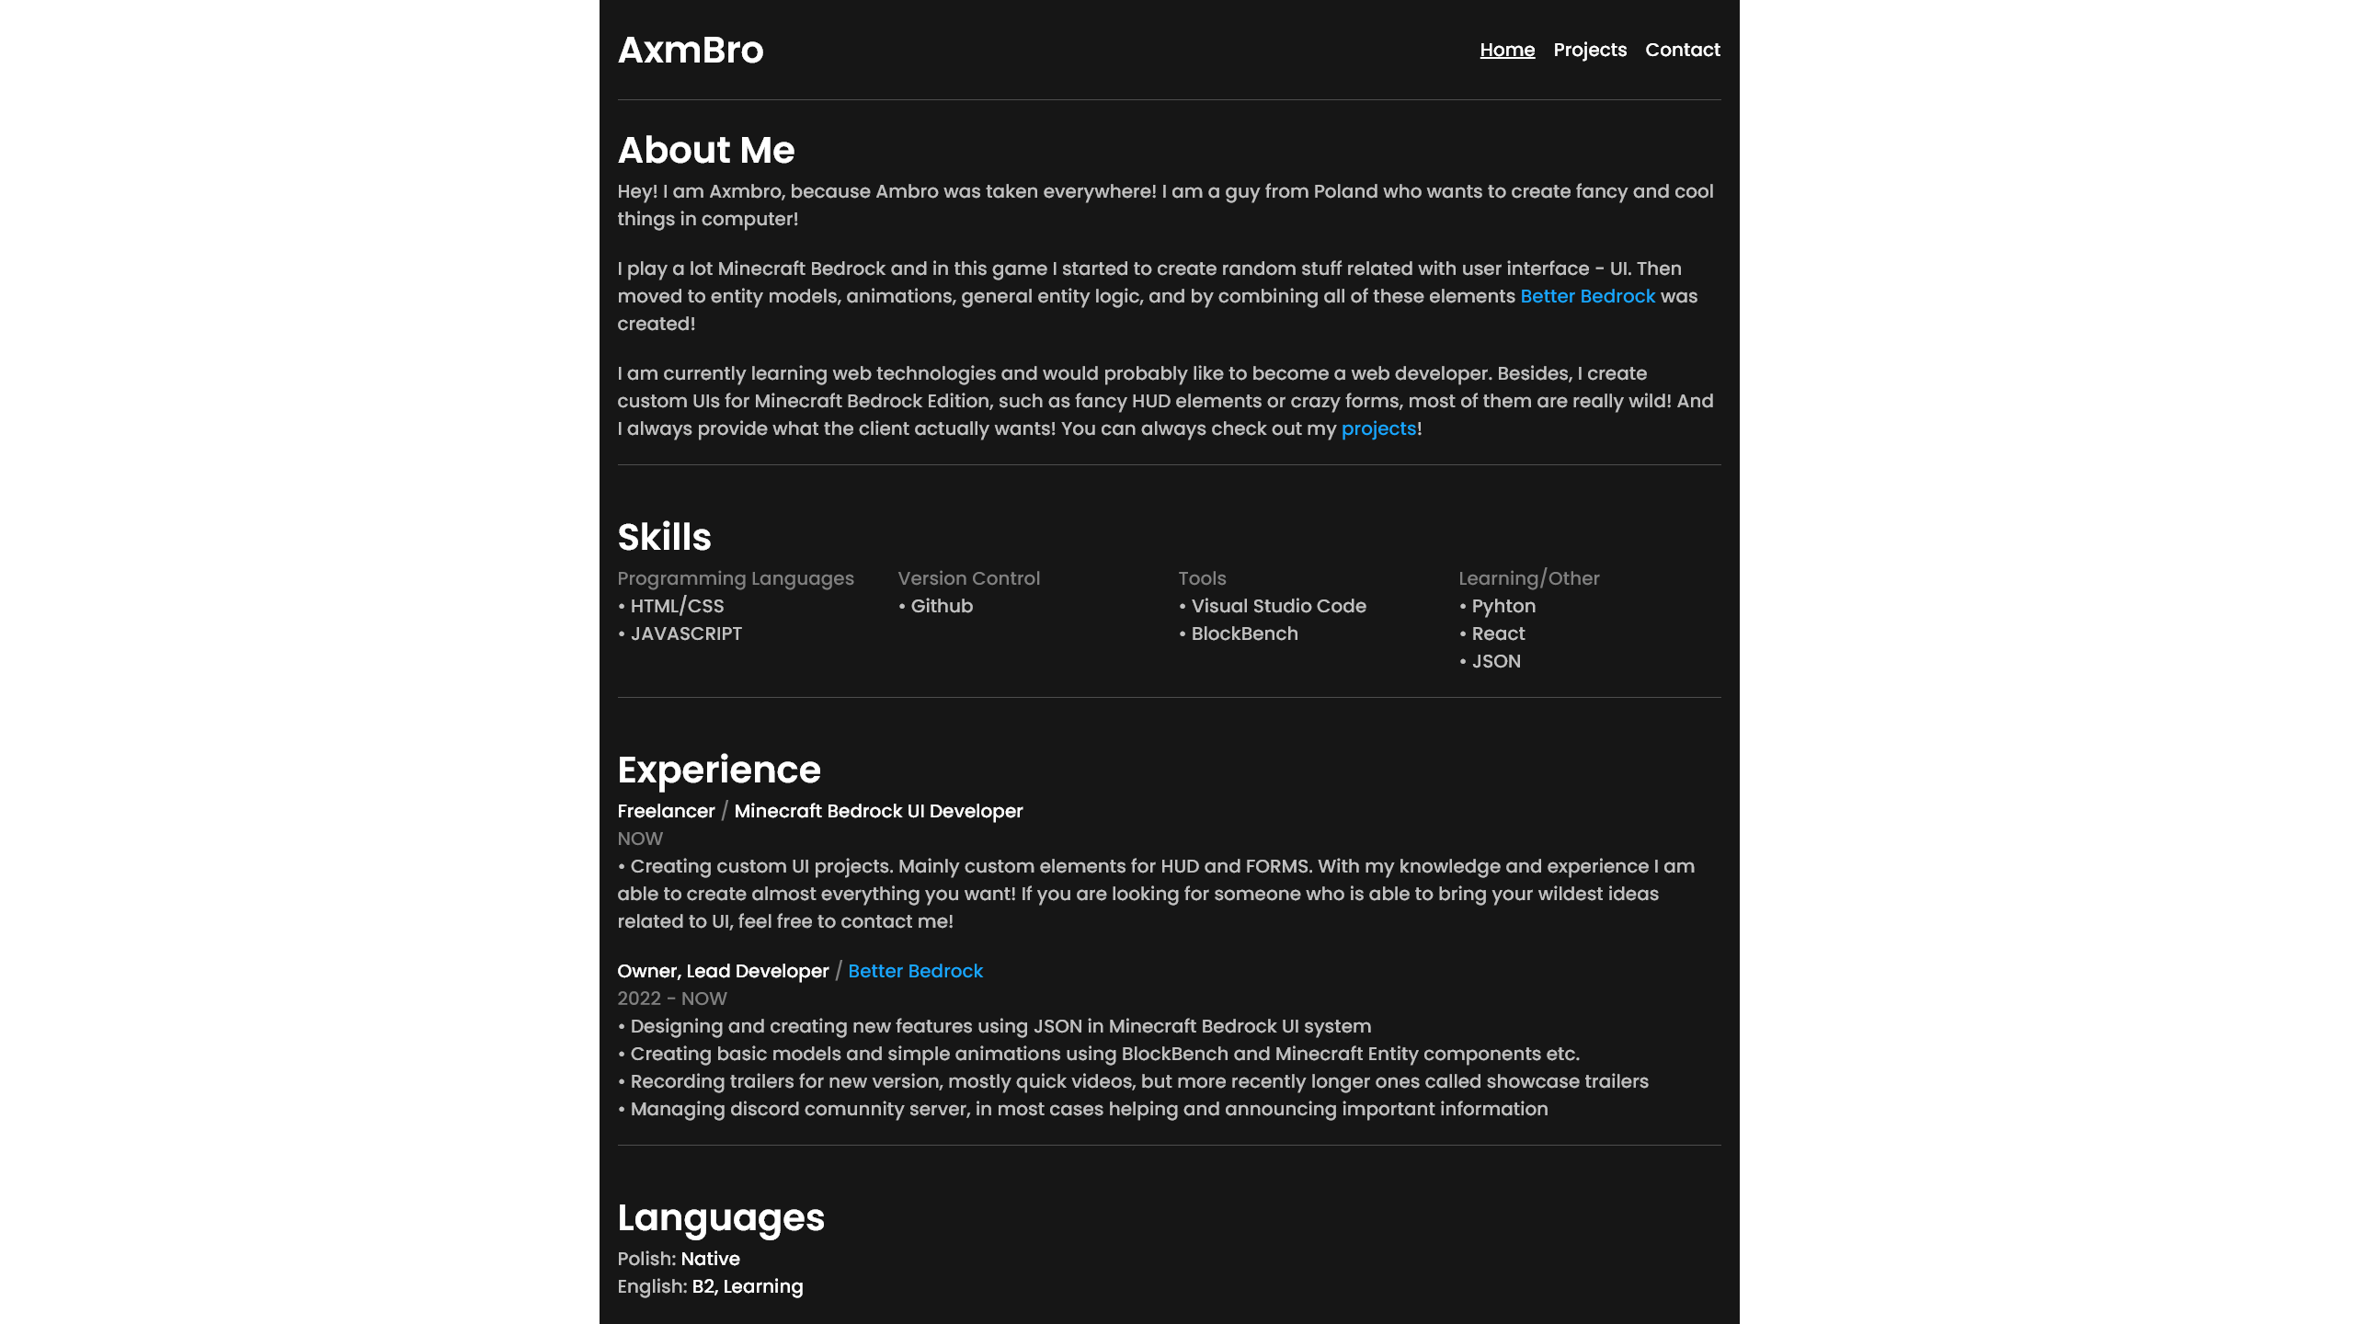Select the Languages heading
The image size is (2354, 1324).
pos(721,1217)
